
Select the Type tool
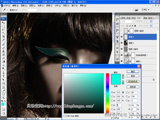pyautogui.click(x=4, y=76)
